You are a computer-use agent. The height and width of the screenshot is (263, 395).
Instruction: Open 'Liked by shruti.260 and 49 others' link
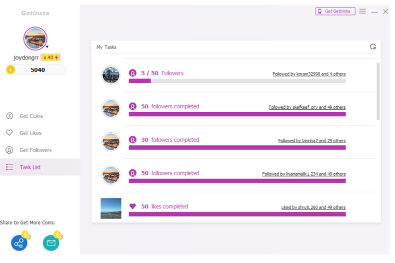click(313, 207)
